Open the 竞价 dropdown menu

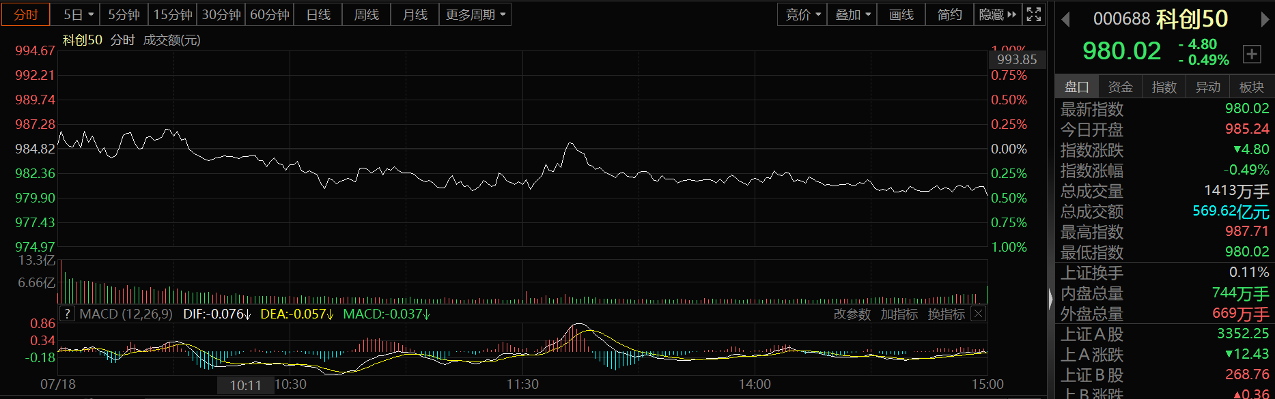click(x=802, y=14)
